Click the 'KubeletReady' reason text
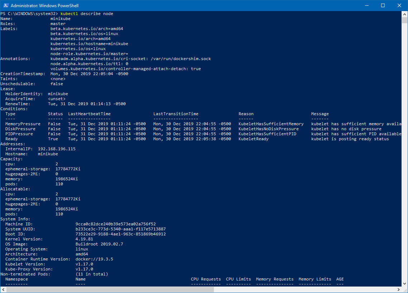The image size is (408, 293). 253,139
